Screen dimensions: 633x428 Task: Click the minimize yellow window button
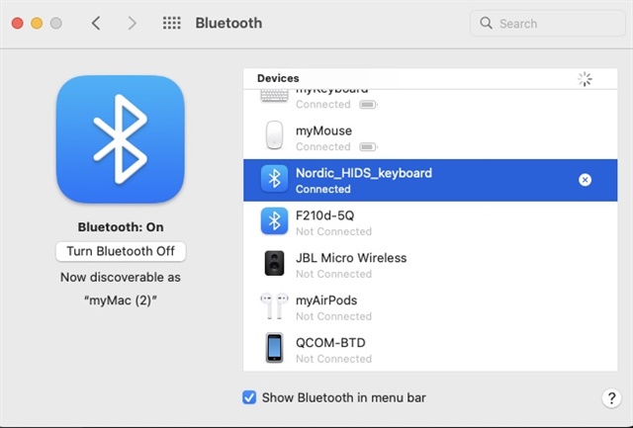pos(37,23)
